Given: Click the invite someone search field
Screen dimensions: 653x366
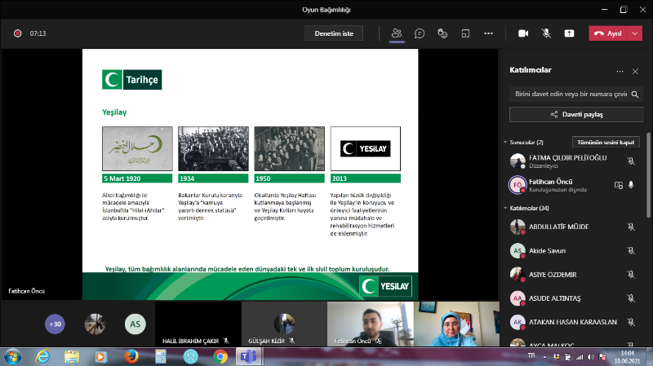Looking at the screenshot, I should [571, 94].
